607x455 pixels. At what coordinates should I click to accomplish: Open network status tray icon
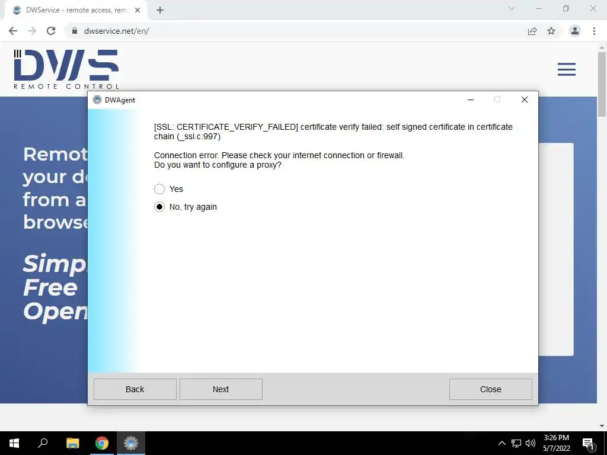coord(516,443)
